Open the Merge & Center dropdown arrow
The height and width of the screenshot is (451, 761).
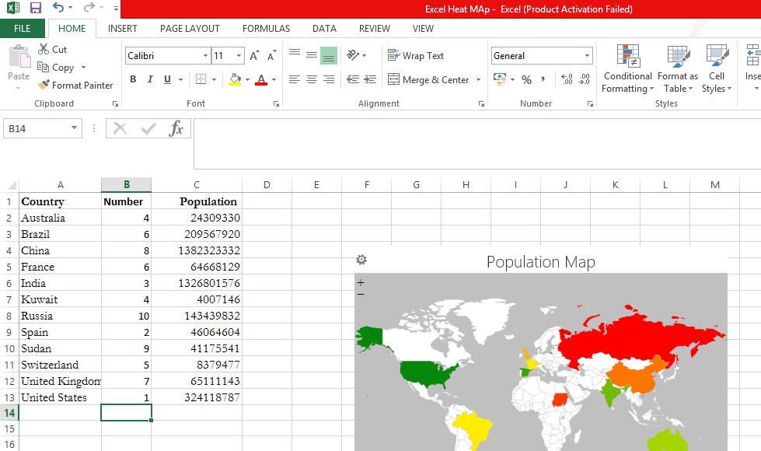(478, 79)
